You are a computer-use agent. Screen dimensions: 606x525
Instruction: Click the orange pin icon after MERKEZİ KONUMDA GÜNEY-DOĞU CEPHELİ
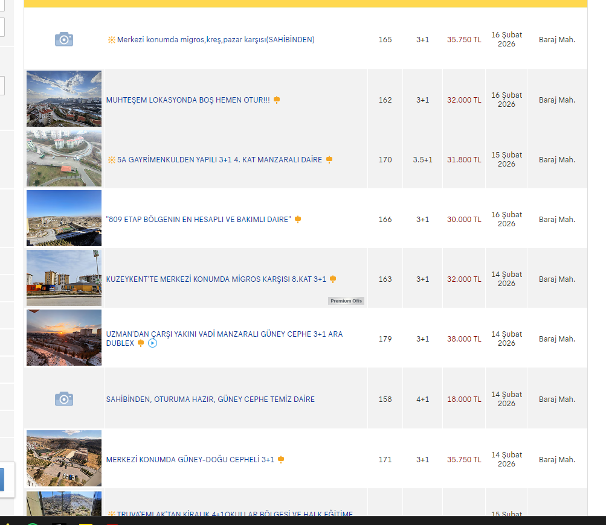[x=281, y=459]
